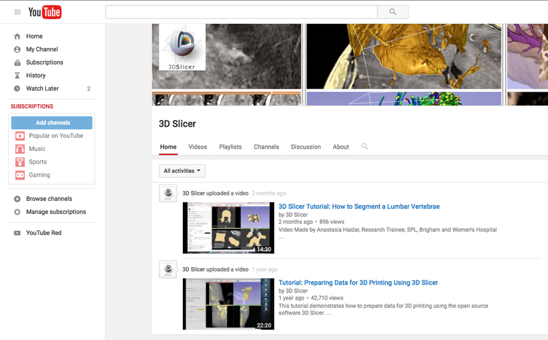548x340 pixels.
Task: Open the About tab
Action: coord(340,147)
